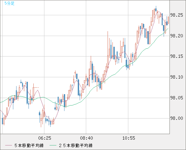This screenshot has width=186, height=150.
Task: Click the green 25-bar moving average legend line
Action: click(53, 145)
